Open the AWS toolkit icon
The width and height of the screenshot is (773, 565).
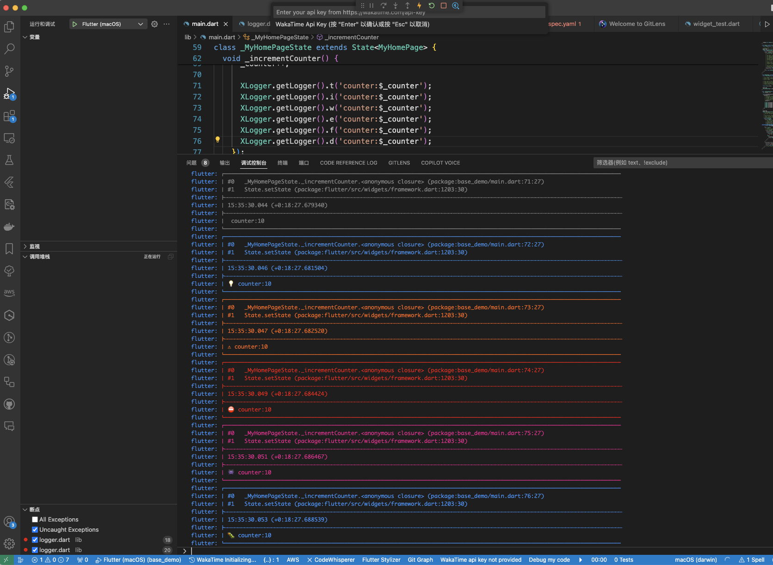pos(9,293)
